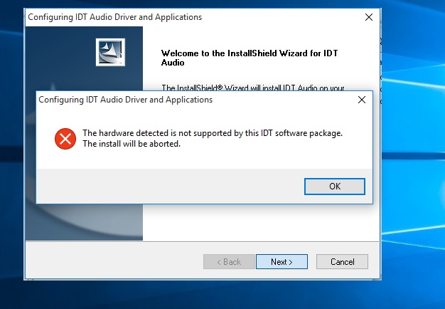Click the white wizard area below the error dialog

coord(260,222)
